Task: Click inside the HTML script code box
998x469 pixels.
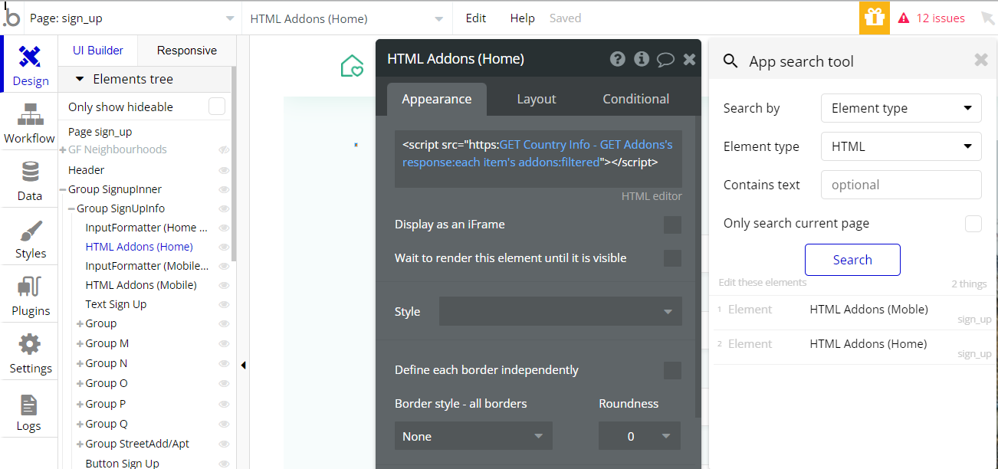Action: (538, 159)
